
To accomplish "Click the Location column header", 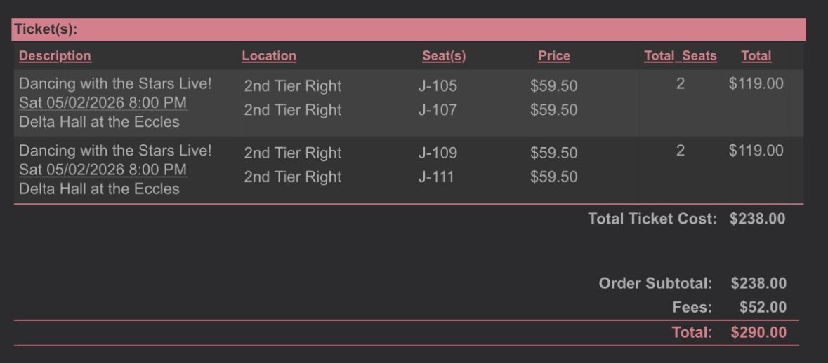I will pos(269,56).
